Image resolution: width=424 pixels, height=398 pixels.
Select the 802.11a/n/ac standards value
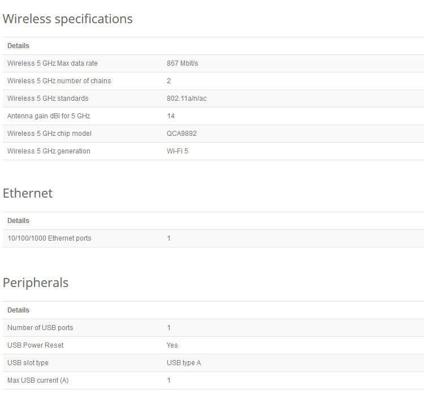pyautogui.click(x=188, y=99)
